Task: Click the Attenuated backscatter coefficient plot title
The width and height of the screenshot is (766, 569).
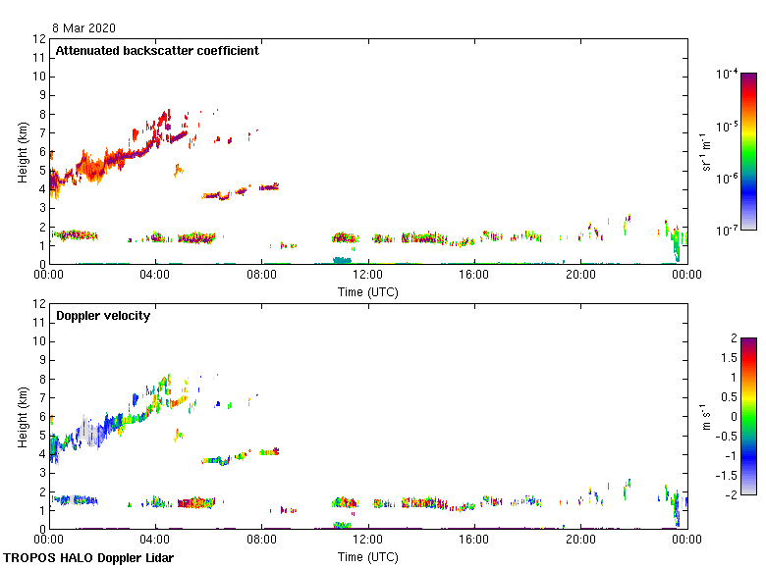Action: point(157,51)
